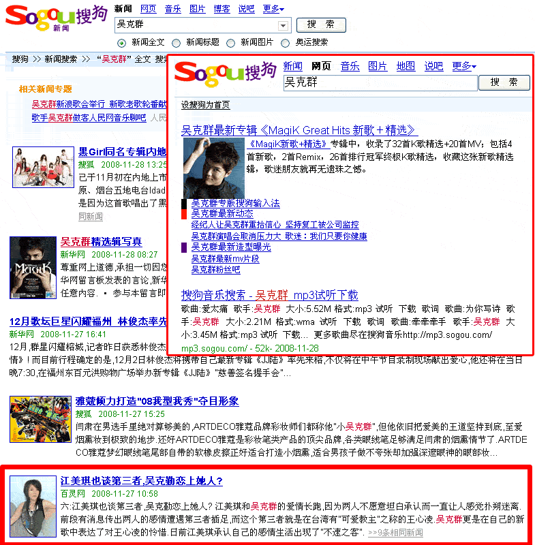The height and width of the screenshot is (545, 535).
Task: Open the 音乐 tab in news header
Action: coord(173,9)
